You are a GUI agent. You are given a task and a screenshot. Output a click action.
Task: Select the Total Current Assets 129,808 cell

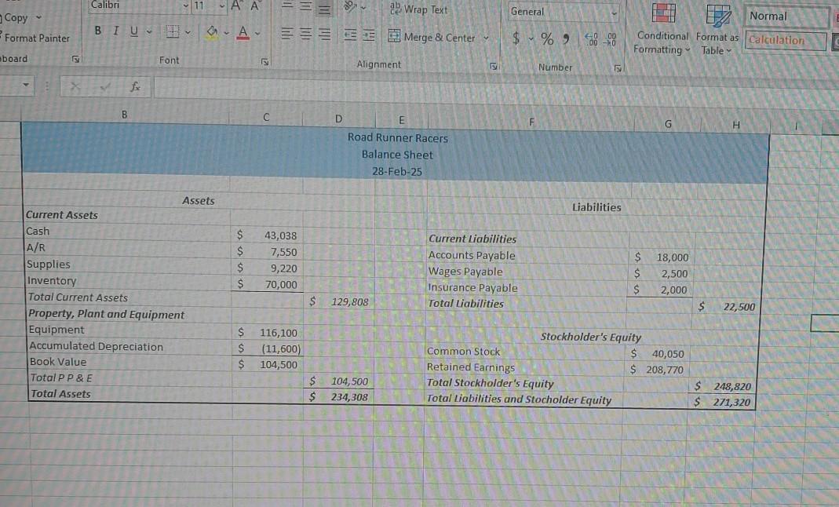(x=339, y=301)
